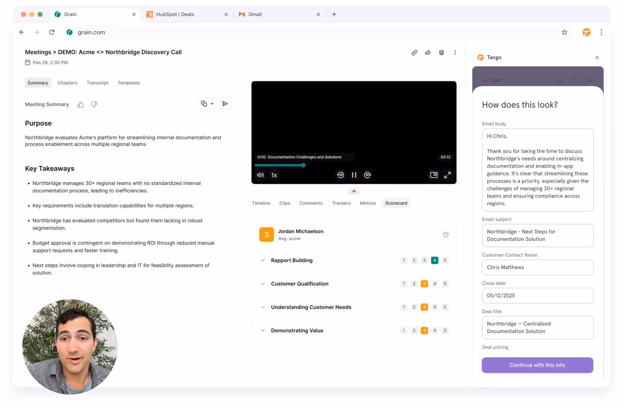The image size is (623, 407).
Task: Expand Rapport Building section
Action: (263, 260)
